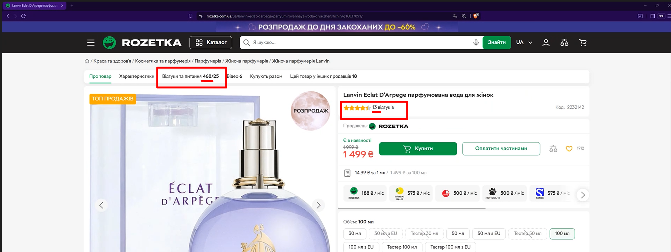This screenshot has height=252, width=671.
Task: Open the Відгуки та питання tab
Action: pyautogui.click(x=190, y=76)
